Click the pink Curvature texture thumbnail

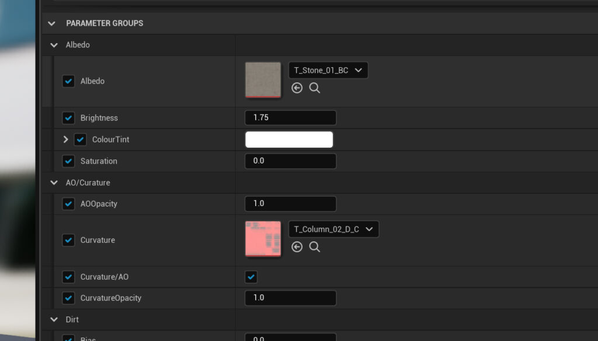pos(263,239)
